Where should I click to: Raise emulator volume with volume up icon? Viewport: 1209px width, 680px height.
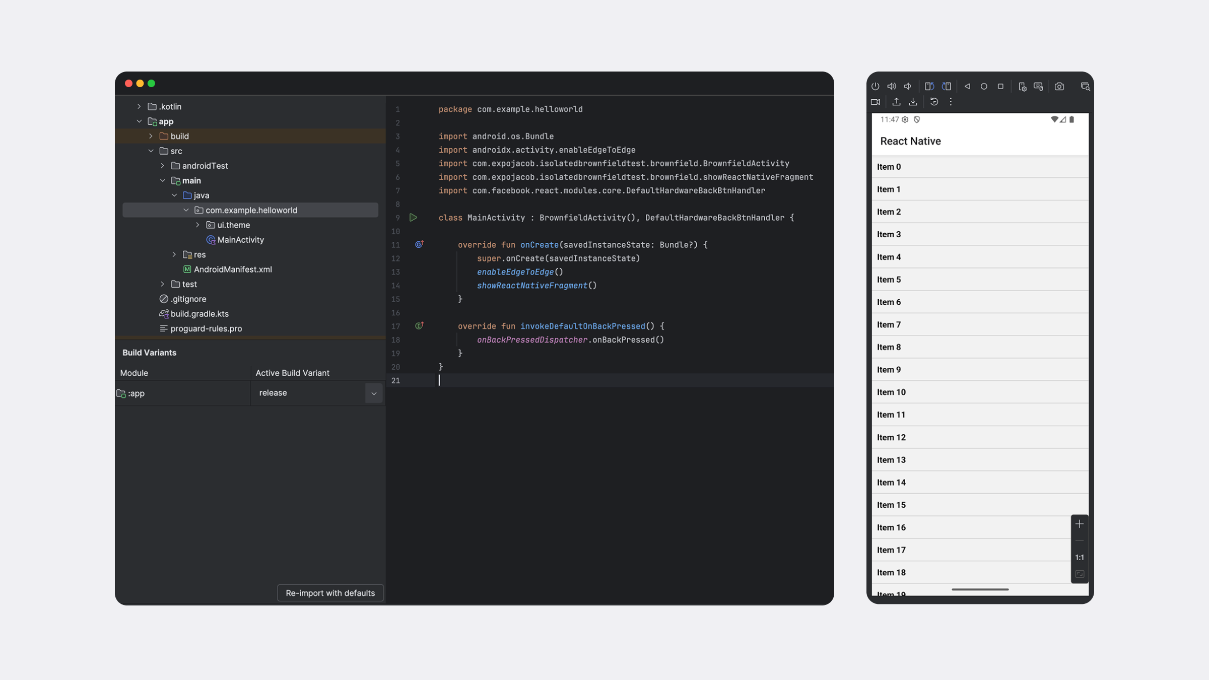pos(892,86)
